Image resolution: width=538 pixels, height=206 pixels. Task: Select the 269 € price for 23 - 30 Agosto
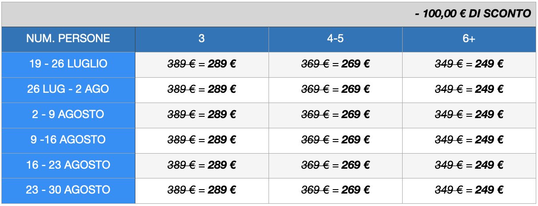click(x=356, y=190)
